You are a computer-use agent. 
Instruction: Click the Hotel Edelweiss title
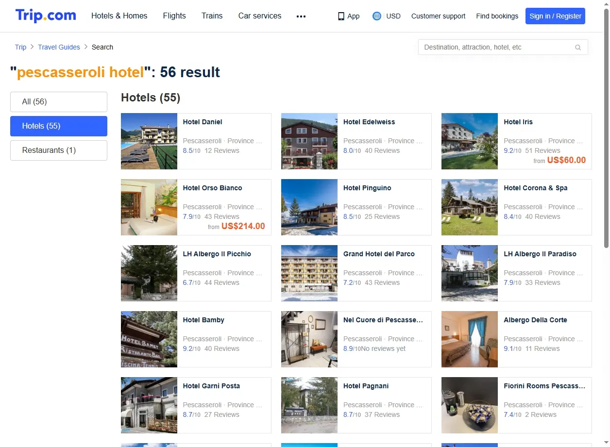369,122
